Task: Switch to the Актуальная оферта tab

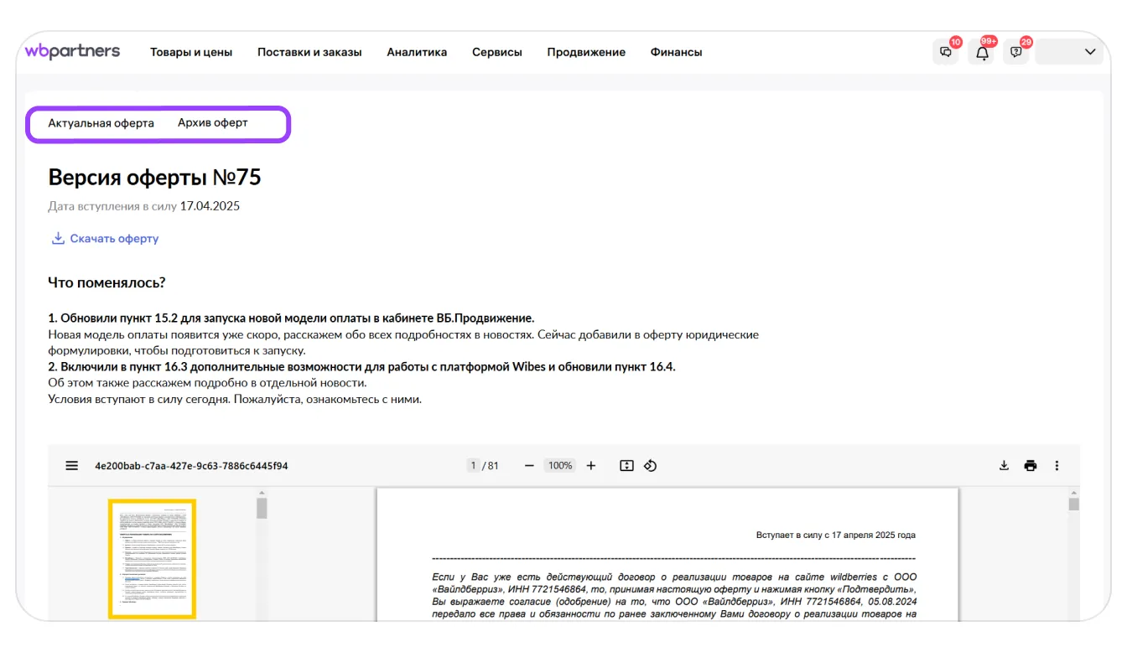Action: (x=101, y=123)
